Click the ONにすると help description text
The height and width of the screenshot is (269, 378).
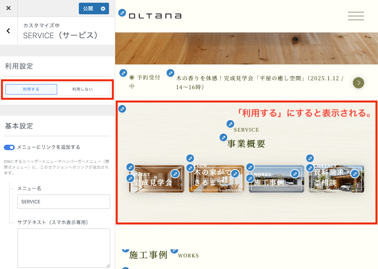click(x=57, y=167)
